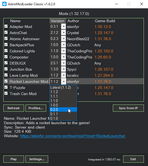
Task: Minimize the AstroModLoader window
Action: click(116, 4)
